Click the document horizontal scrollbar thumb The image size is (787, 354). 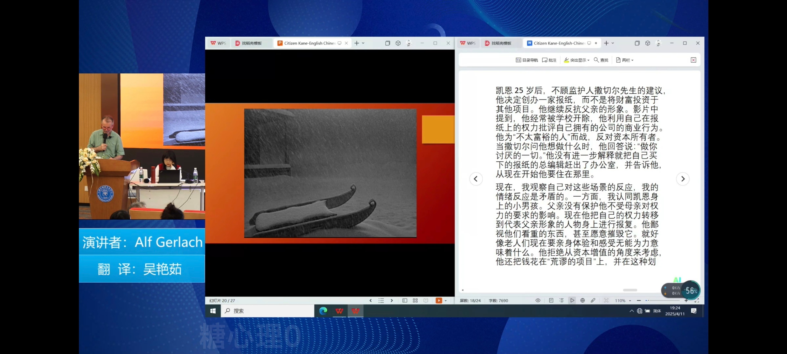coord(630,290)
